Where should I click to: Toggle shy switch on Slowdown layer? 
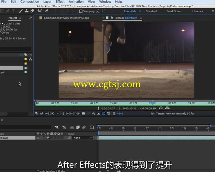pos(38,138)
